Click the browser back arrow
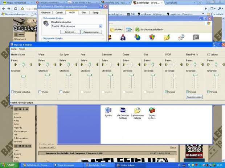This screenshot has height=168, width=225. (4, 9)
